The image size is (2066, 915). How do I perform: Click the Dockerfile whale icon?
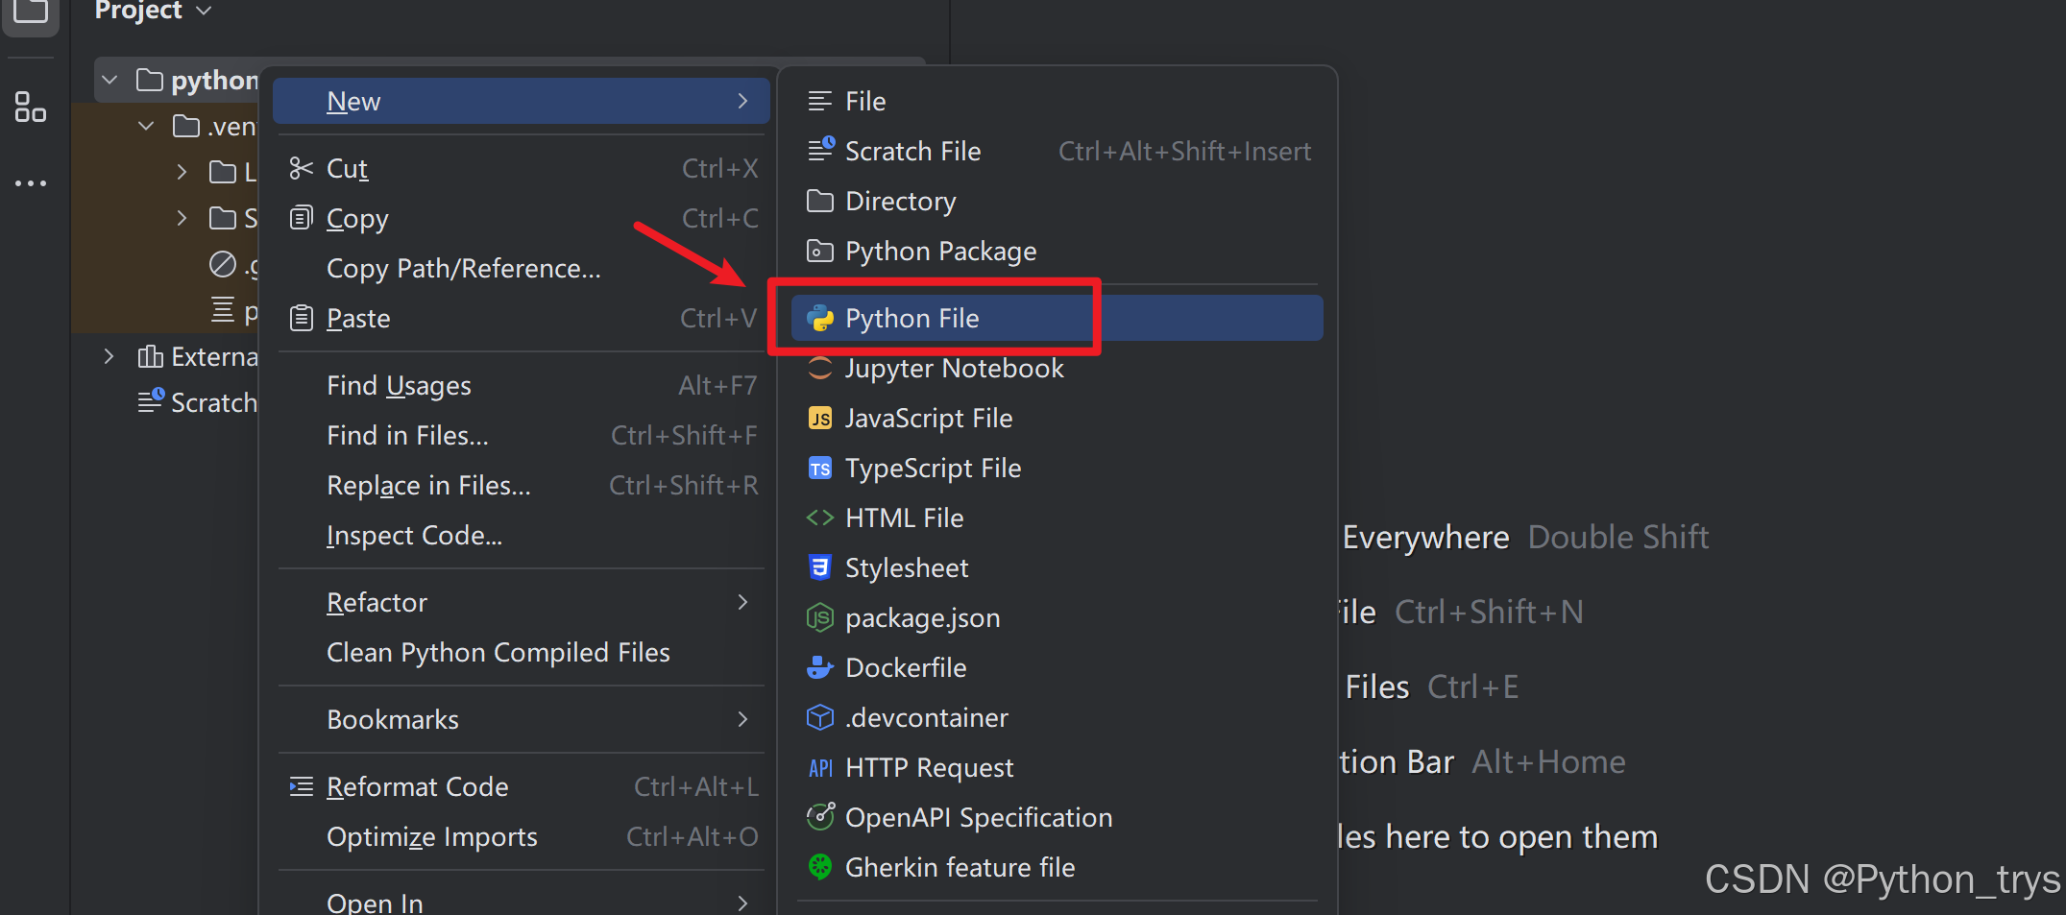[x=820, y=668]
